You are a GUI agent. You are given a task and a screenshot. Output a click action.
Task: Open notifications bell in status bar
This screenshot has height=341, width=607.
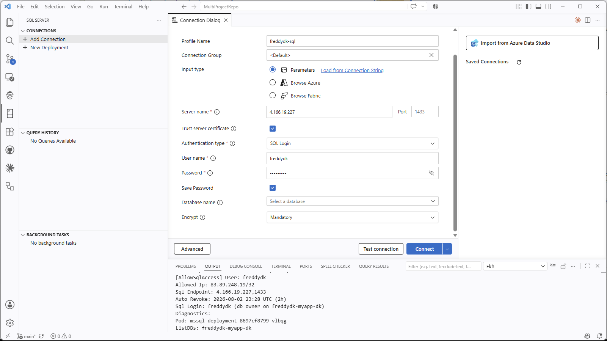[x=599, y=336]
